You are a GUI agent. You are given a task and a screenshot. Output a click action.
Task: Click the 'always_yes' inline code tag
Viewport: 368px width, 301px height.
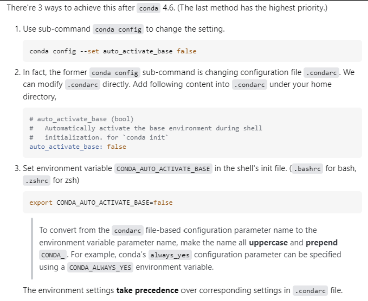click(170, 255)
